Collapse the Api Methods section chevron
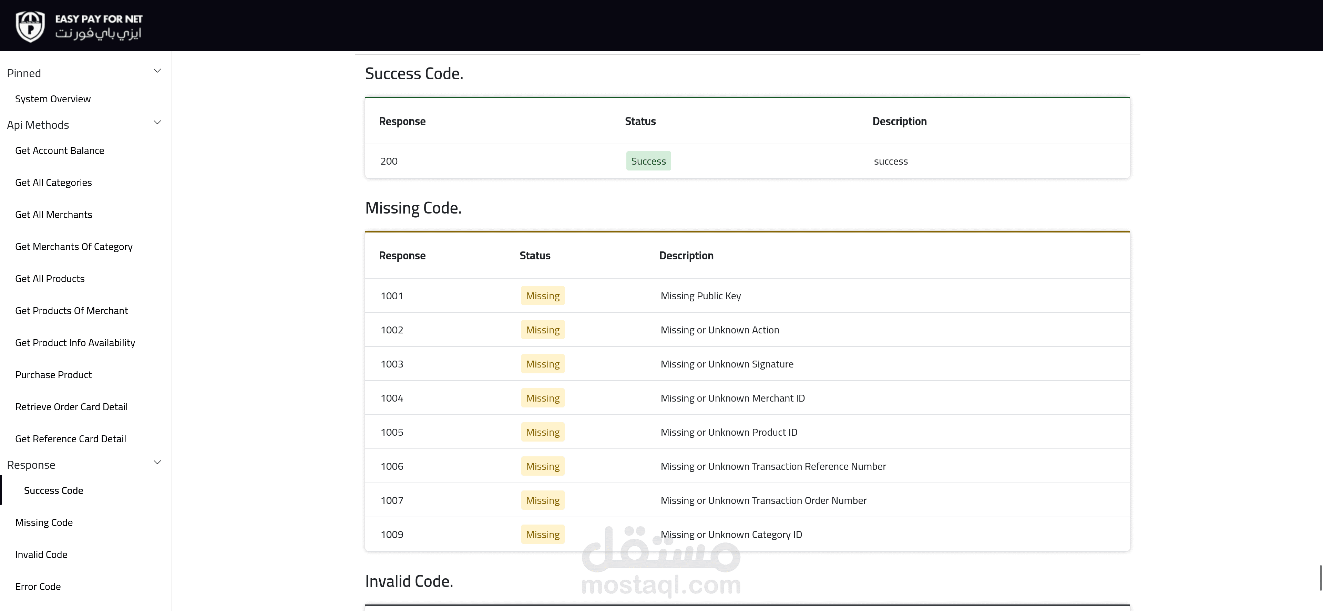Image resolution: width=1323 pixels, height=611 pixels. (x=157, y=123)
